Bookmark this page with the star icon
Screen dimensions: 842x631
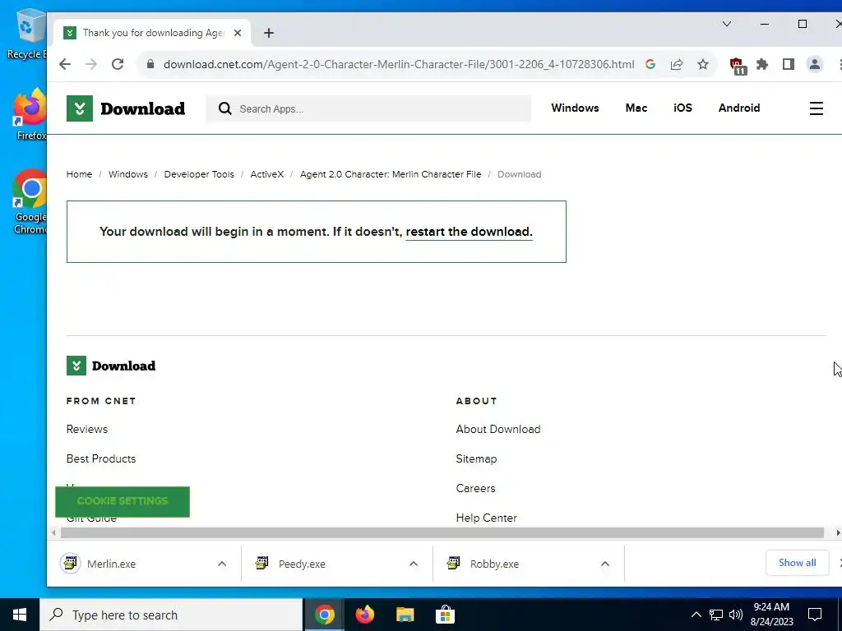pos(703,64)
